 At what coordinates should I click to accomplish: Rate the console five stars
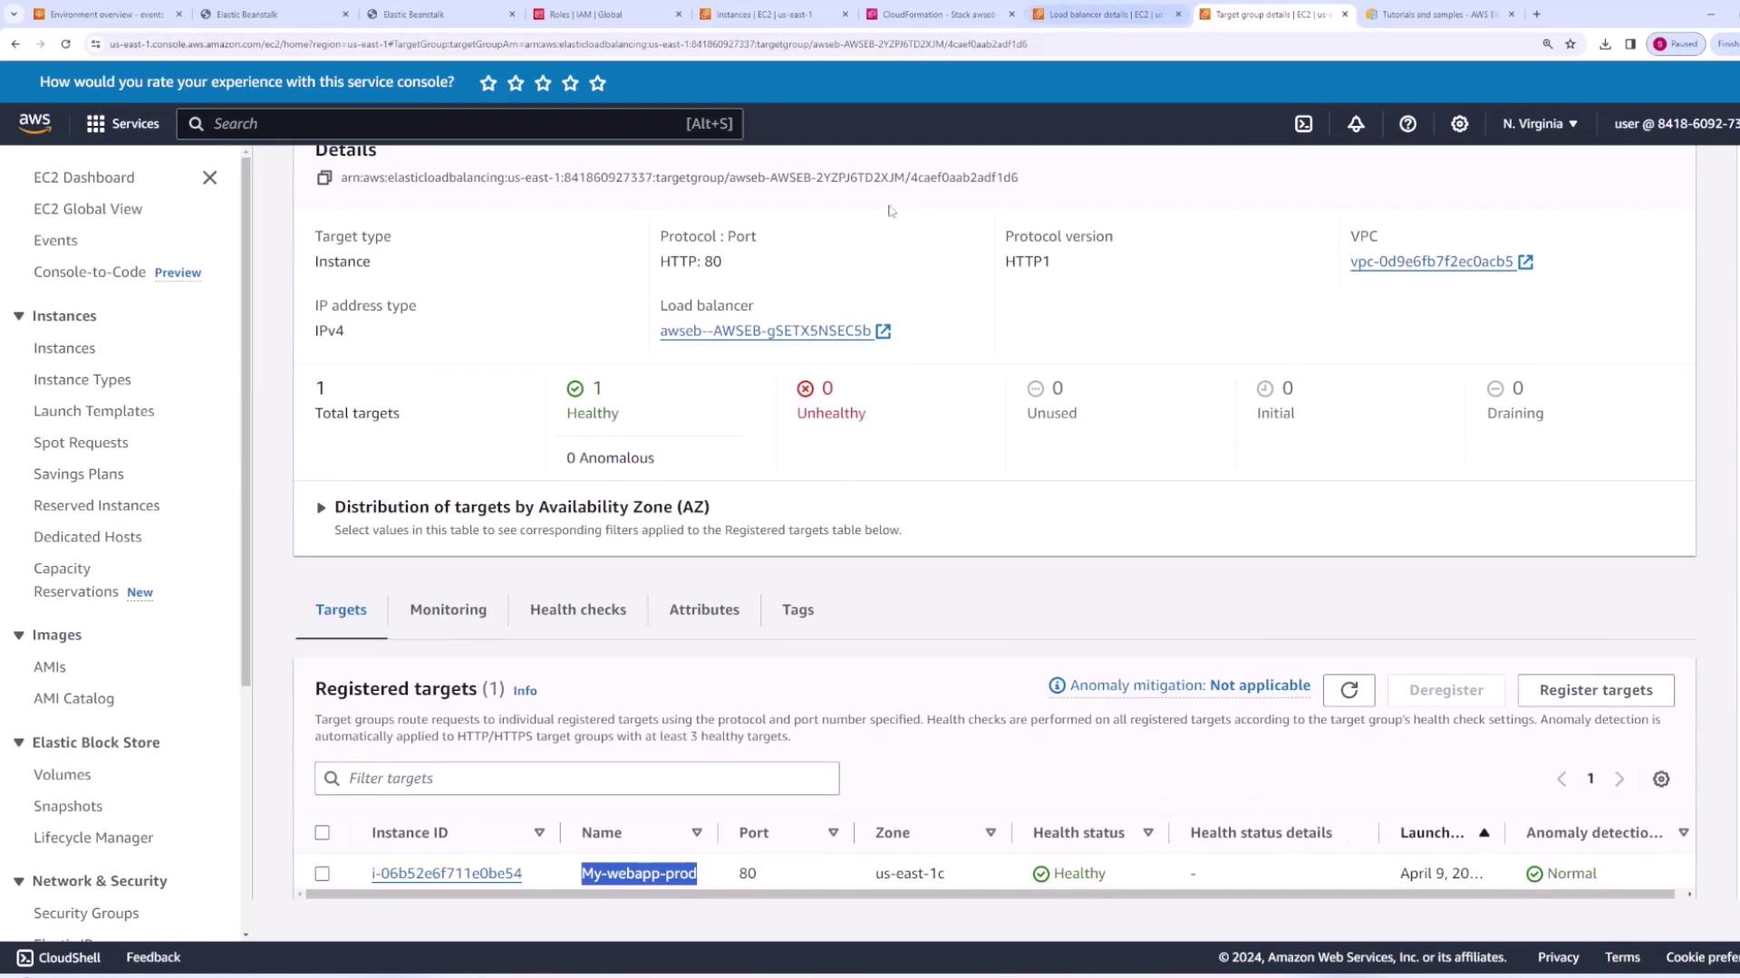point(597,83)
